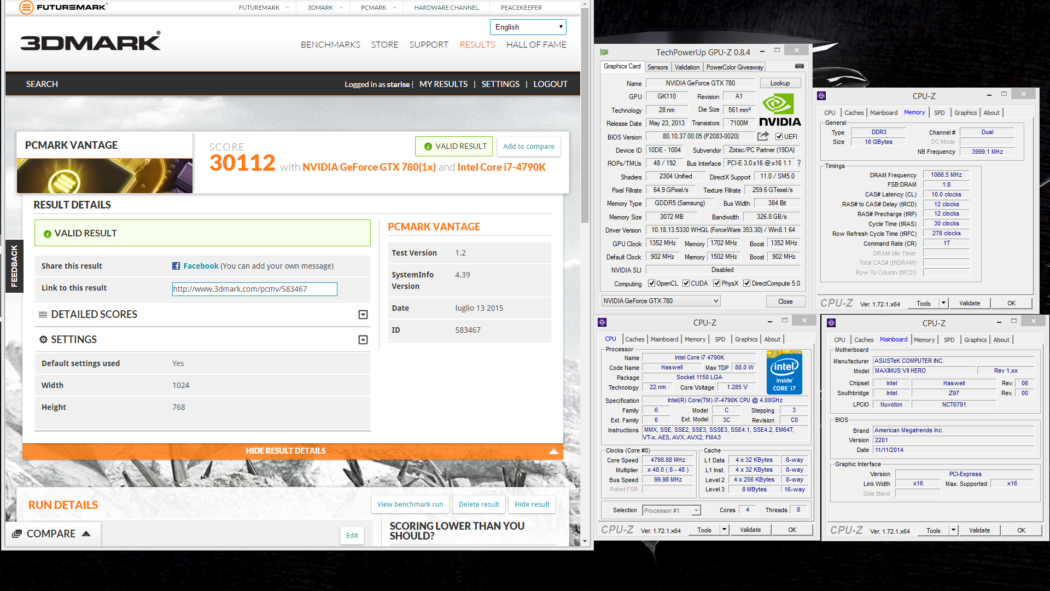Click the GPU-Z title bar app icon
The height and width of the screenshot is (591, 1050).
point(604,52)
